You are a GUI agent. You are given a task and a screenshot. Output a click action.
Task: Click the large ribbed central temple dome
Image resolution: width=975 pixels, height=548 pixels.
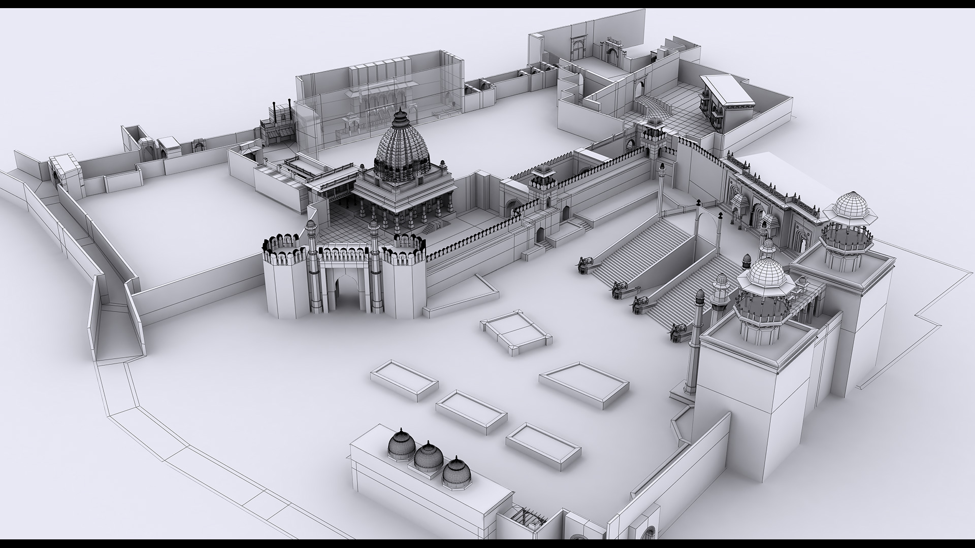pyautogui.click(x=401, y=150)
